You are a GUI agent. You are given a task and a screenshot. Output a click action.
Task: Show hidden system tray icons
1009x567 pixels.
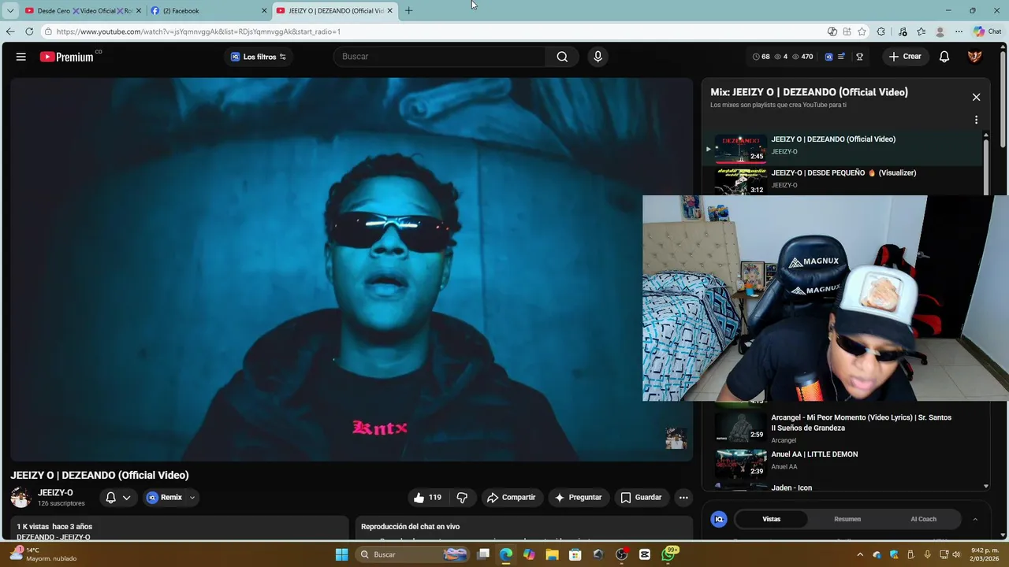(860, 554)
